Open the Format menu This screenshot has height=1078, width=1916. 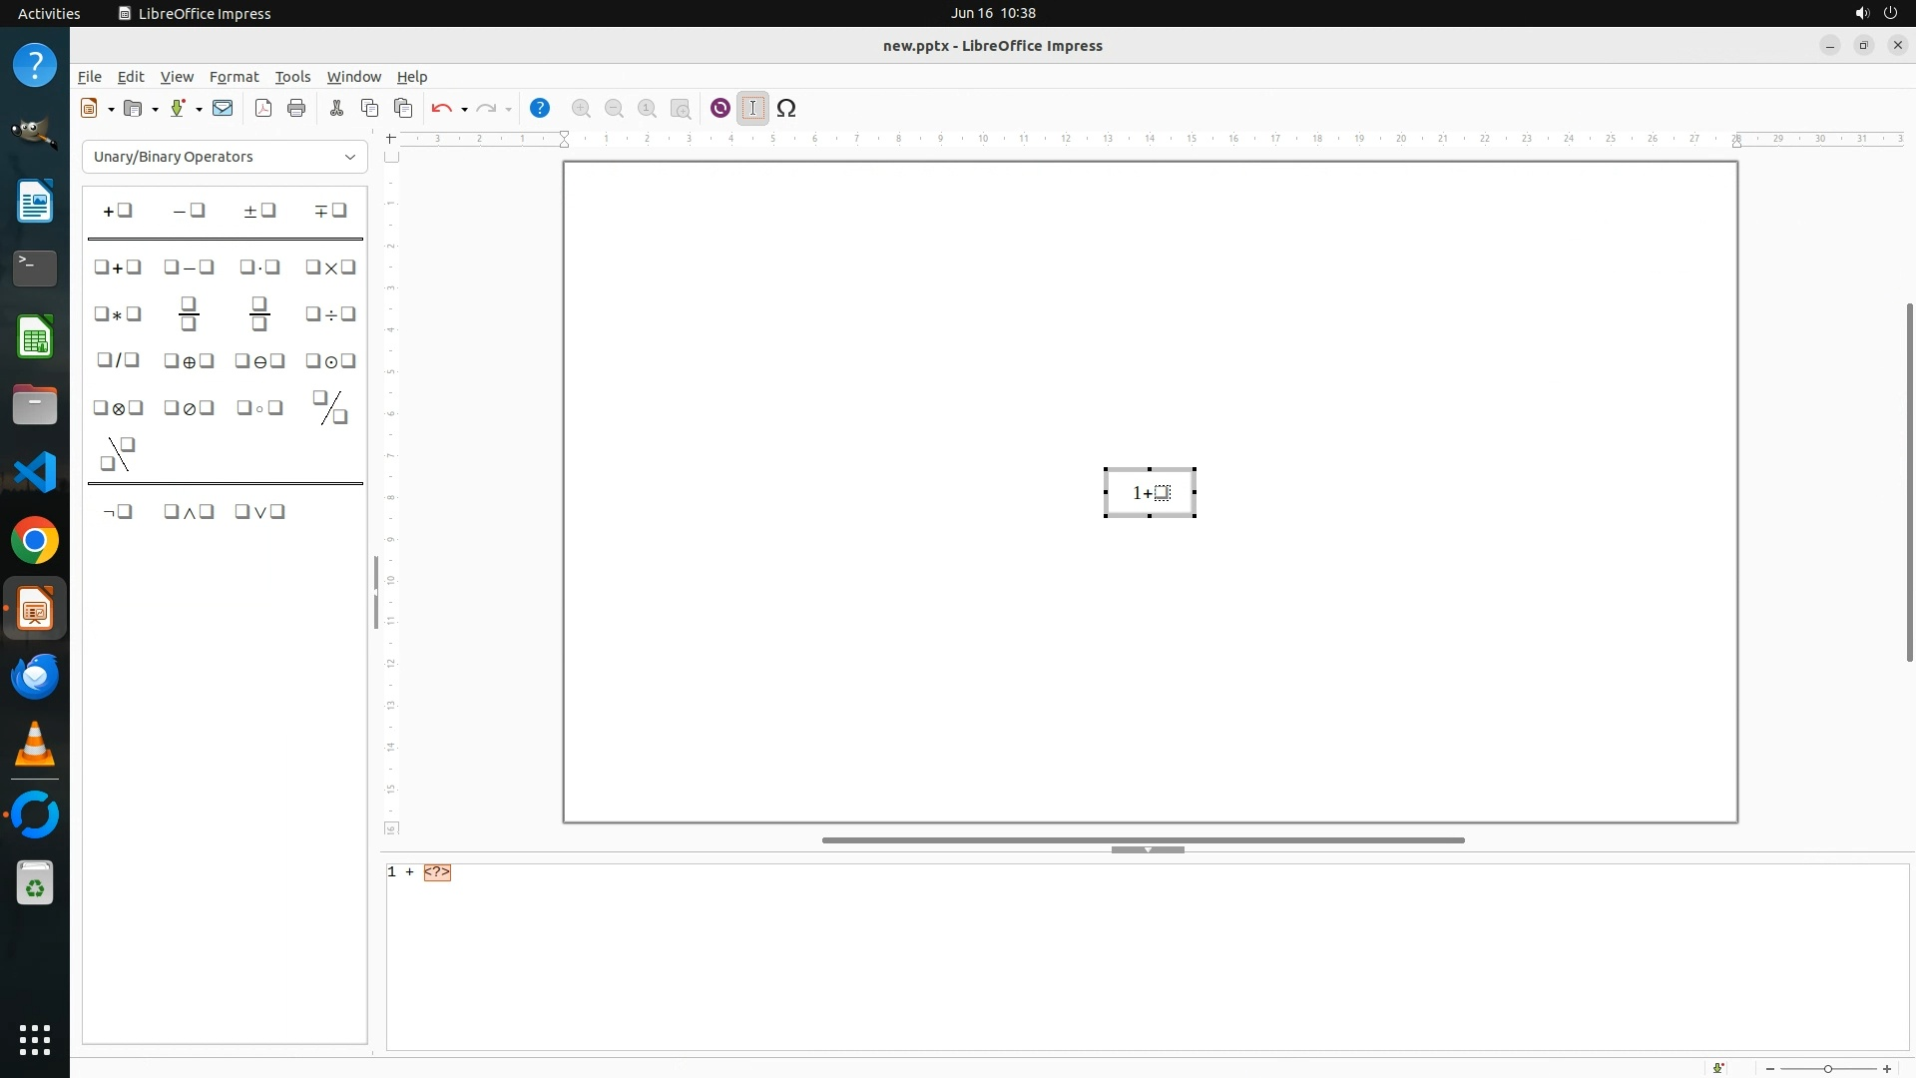click(x=234, y=77)
